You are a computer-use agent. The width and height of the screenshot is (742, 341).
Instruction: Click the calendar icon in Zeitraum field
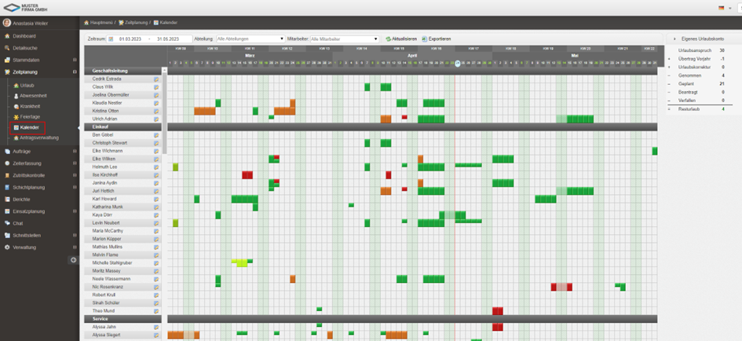pos(111,38)
